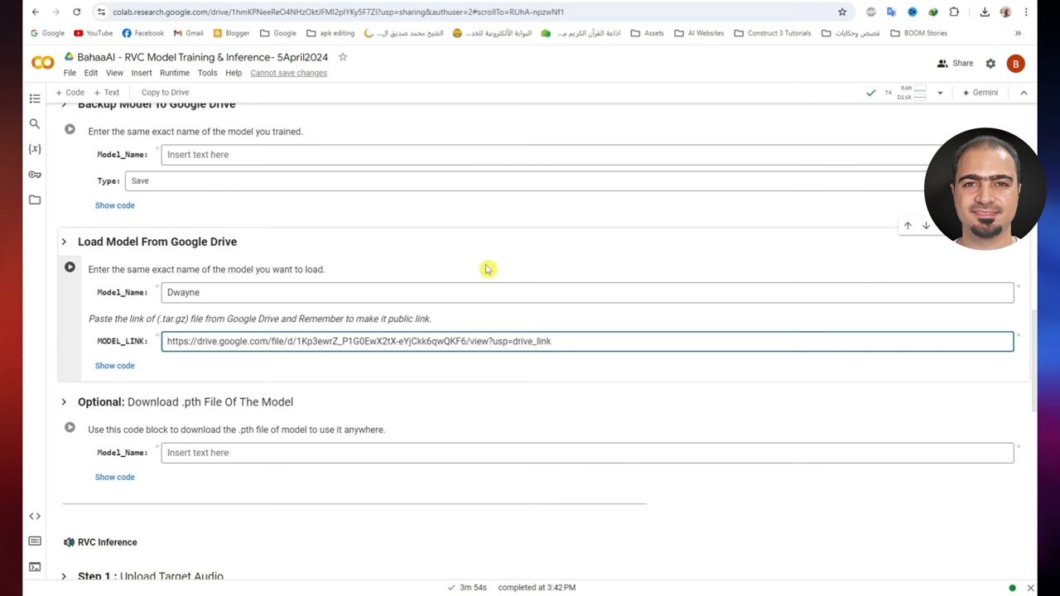Open the secrets key icon
This screenshot has height=596, width=1060.
35,175
